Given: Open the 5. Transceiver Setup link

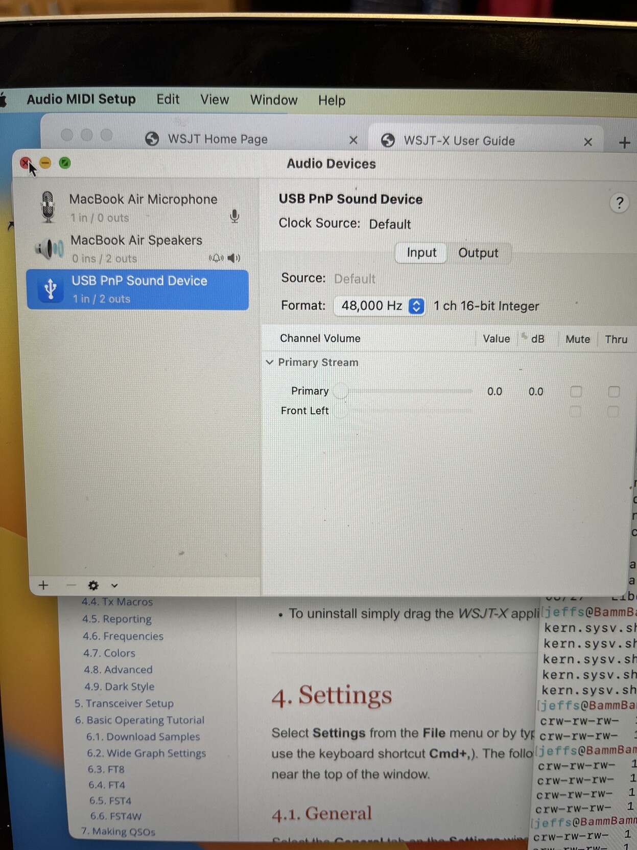Looking at the screenshot, I should [x=124, y=703].
